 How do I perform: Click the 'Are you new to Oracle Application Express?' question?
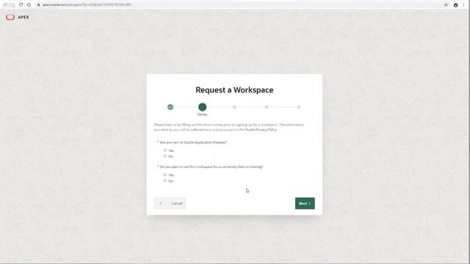pyautogui.click(x=193, y=142)
